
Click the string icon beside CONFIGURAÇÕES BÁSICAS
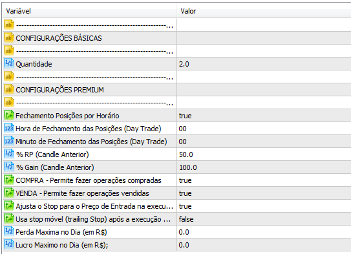point(9,38)
